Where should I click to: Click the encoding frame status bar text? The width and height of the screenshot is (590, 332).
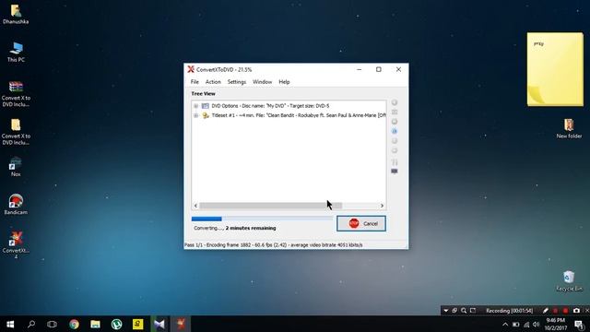pyautogui.click(x=274, y=245)
